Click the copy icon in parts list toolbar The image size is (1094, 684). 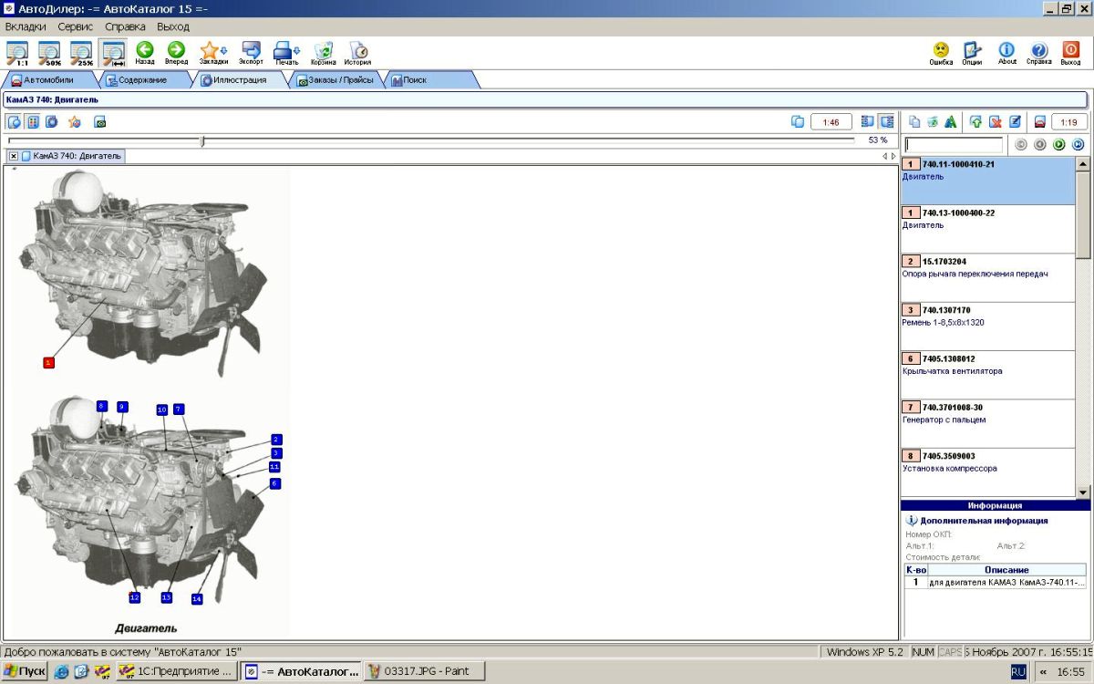[x=914, y=121]
